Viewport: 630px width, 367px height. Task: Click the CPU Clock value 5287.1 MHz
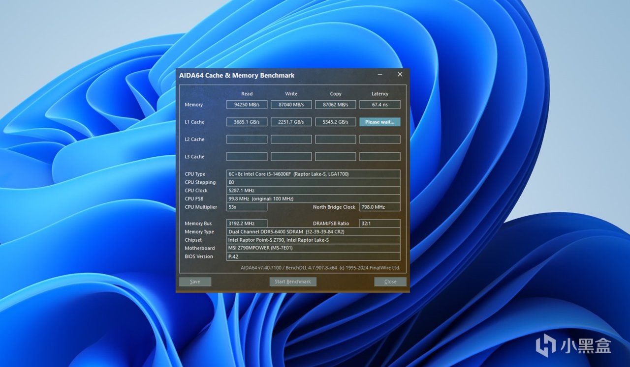click(314, 191)
